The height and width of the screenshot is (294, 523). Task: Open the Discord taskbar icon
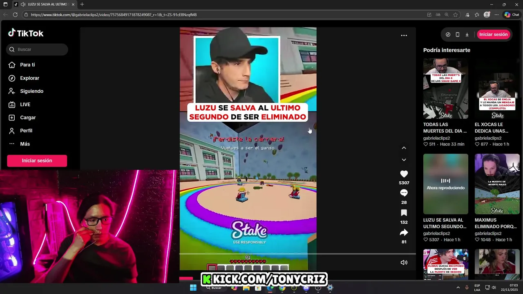pos(306,287)
